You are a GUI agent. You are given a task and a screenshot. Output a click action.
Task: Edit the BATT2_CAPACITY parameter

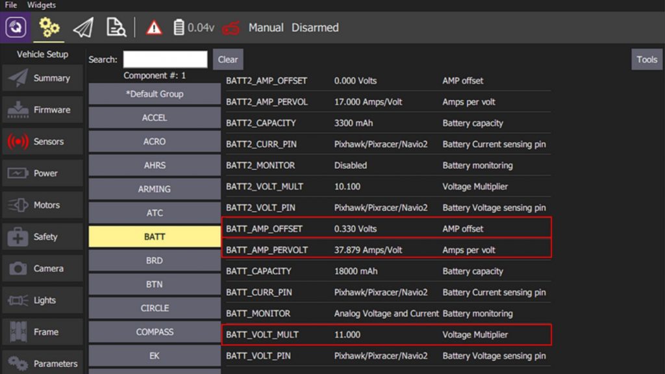pyautogui.click(x=388, y=123)
